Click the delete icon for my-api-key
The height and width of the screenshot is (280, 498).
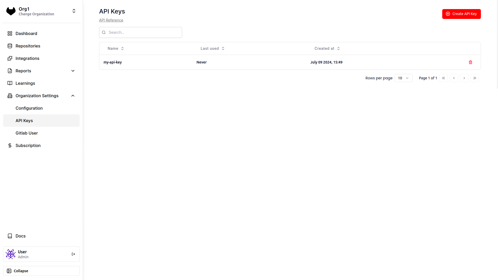point(471,62)
